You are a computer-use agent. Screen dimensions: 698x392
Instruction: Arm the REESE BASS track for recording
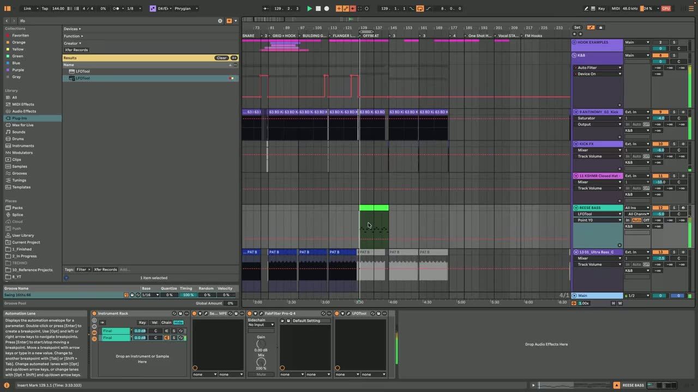(683, 207)
